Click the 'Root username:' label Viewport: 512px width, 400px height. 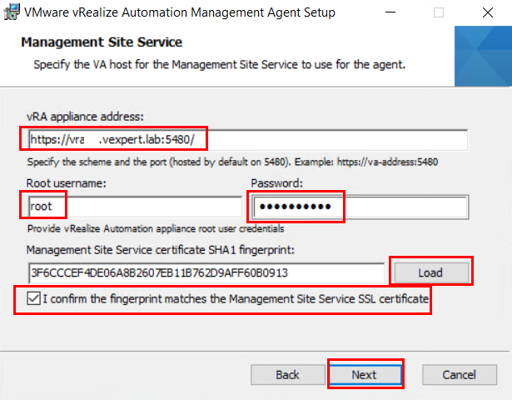click(67, 183)
